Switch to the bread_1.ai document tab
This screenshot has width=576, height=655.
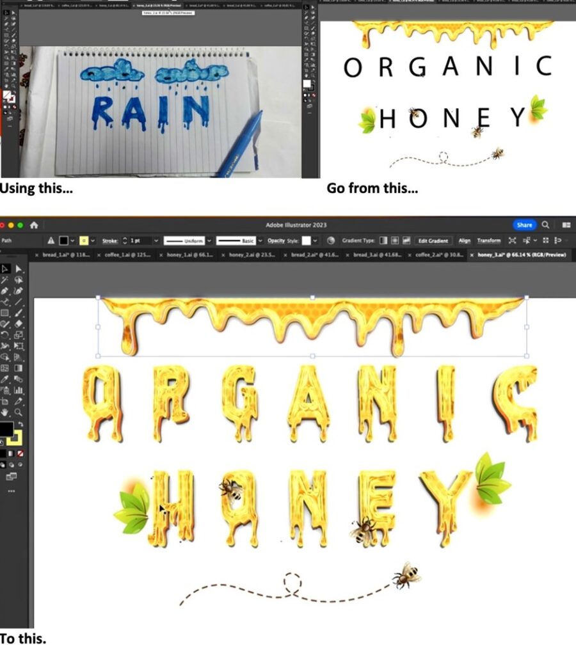pos(66,255)
